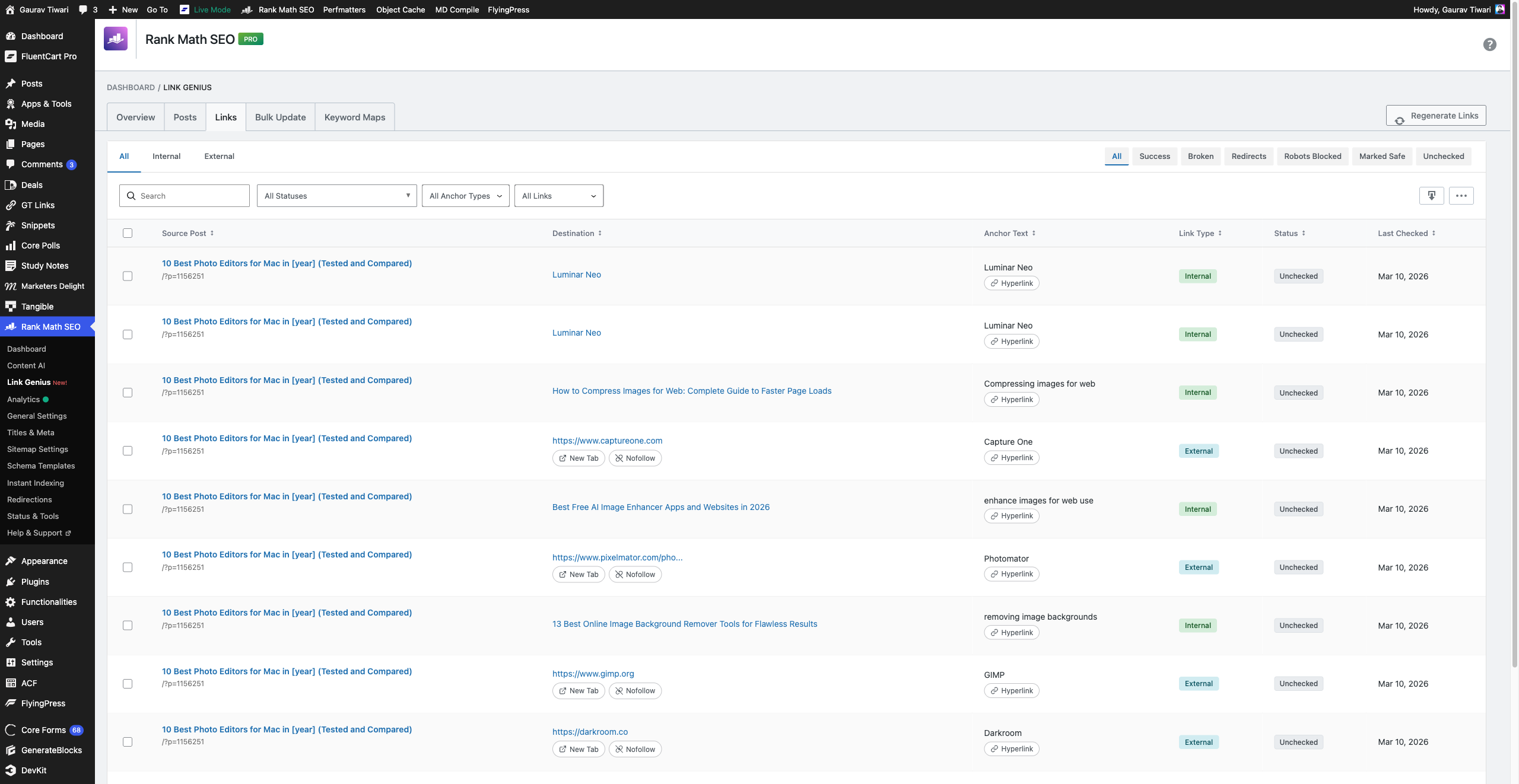This screenshot has height=784, width=1519.
Task: Open the All Statuses dropdown
Action: [336, 196]
